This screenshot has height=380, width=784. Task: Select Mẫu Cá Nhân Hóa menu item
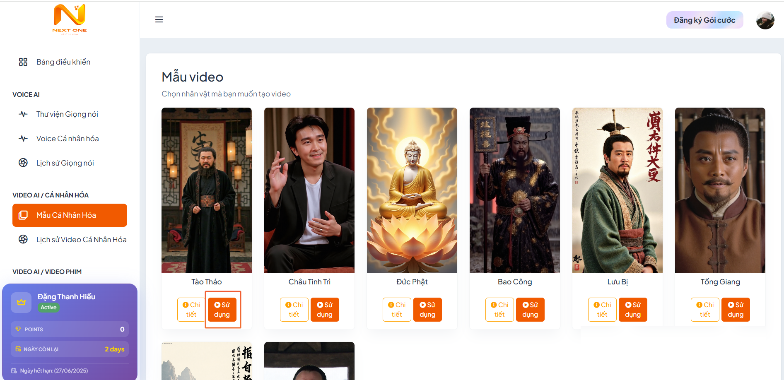[70, 215]
